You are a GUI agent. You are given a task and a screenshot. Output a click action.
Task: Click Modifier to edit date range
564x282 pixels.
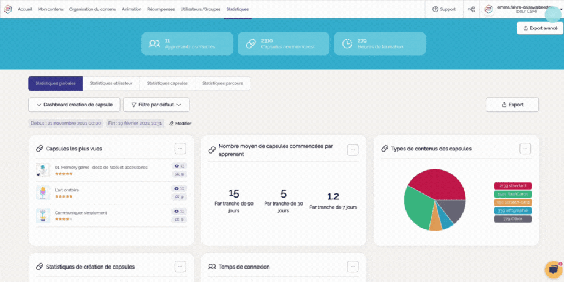click(180, 124)
